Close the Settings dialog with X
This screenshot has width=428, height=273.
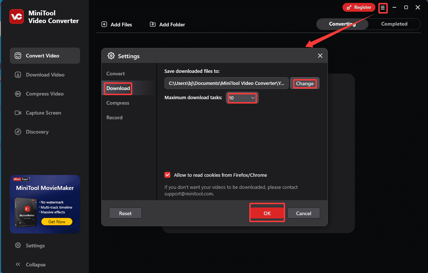[320, 56]
